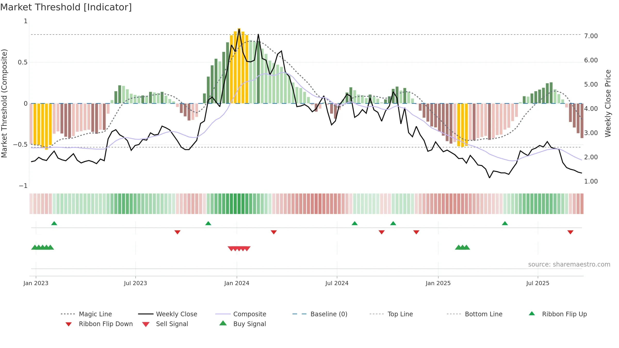Click the 0.5 composite axis tick

[23, 62]
